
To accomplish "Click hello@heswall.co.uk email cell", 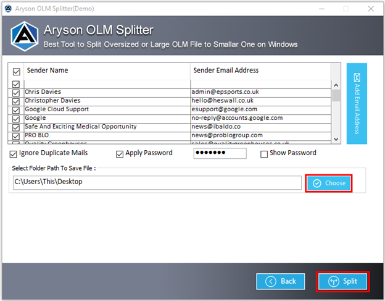I will pos(261,101).
